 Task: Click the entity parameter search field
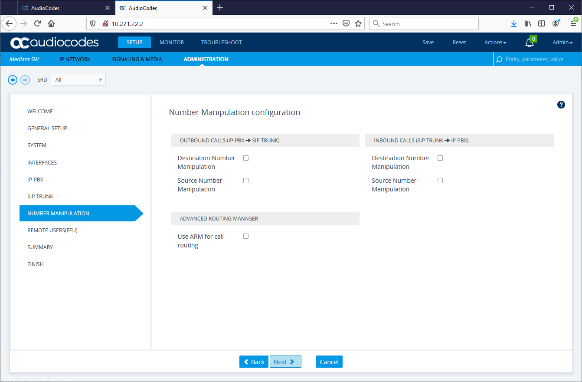(538, 59)
